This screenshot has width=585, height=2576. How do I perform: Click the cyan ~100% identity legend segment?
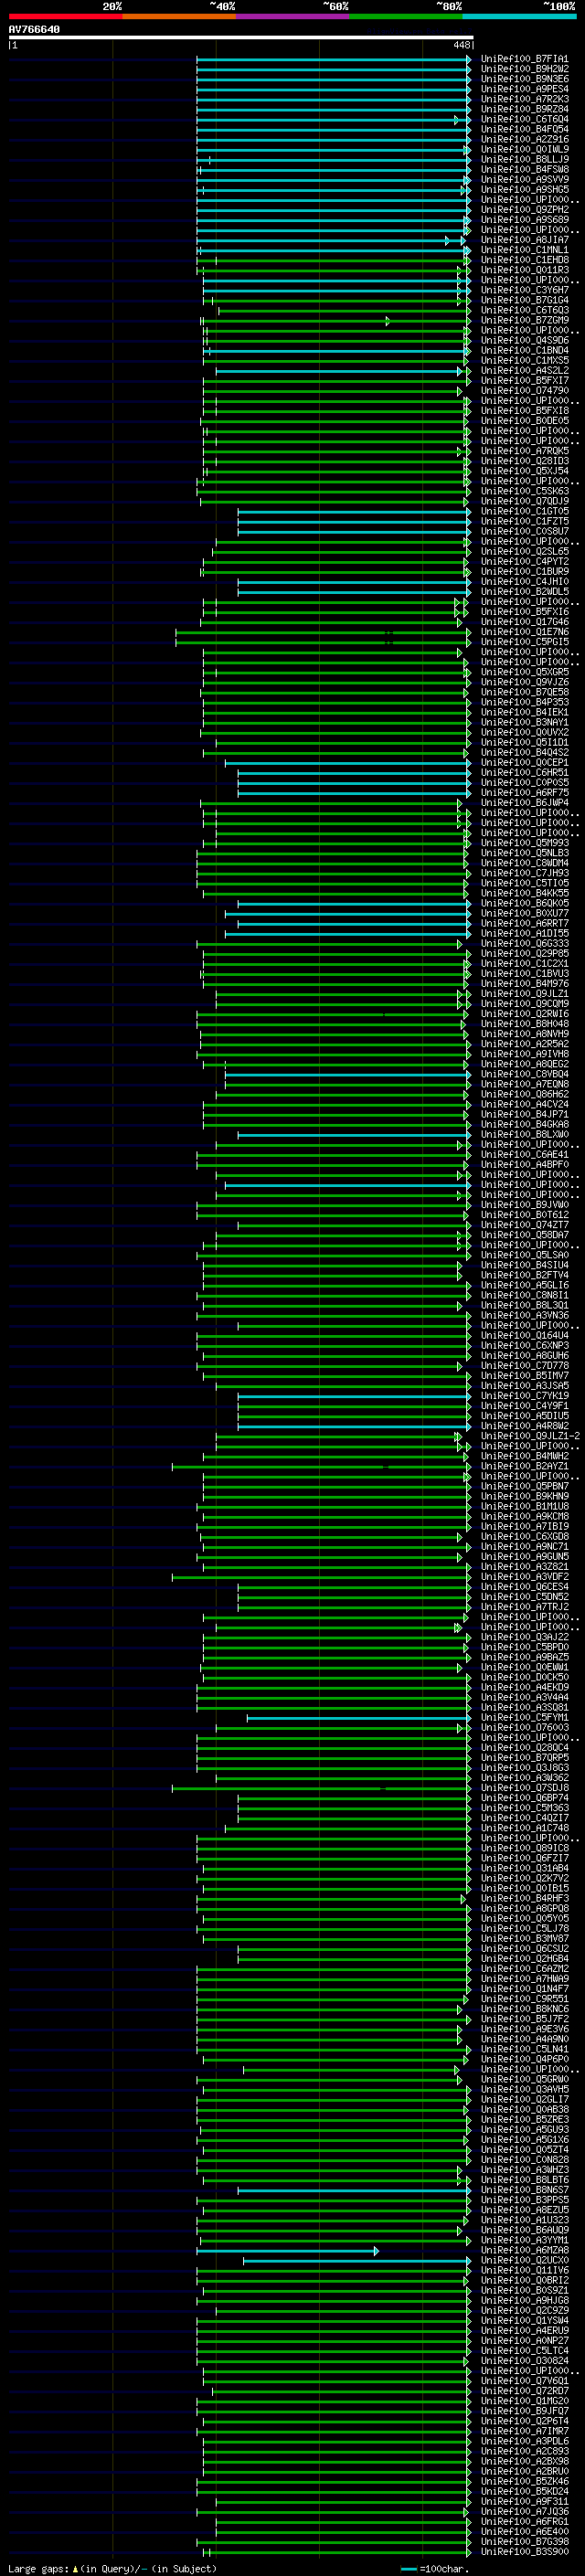click(519, 16)
